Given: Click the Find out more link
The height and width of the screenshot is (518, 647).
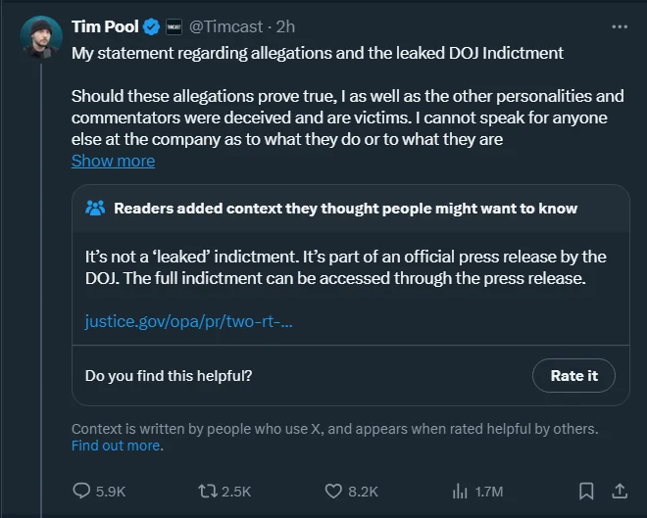Looking at the screenshot, I should point(115,446).
